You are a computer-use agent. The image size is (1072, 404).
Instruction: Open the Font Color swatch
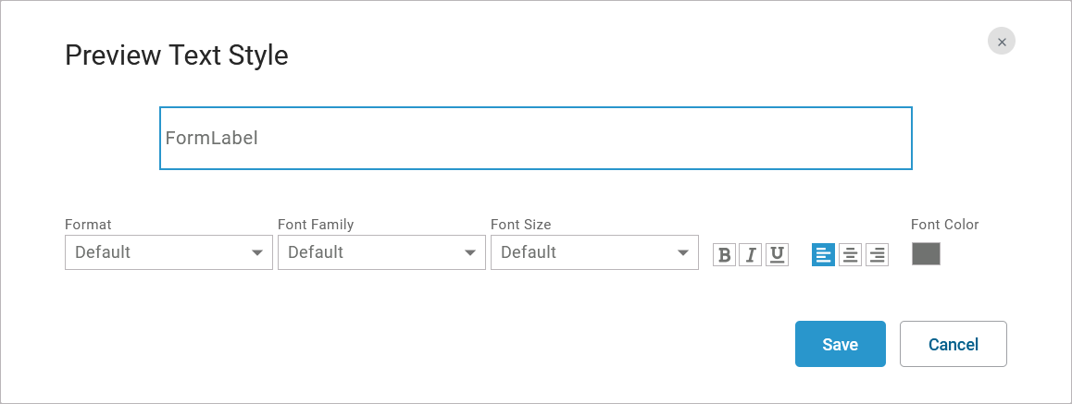click(x=926, y=254)
